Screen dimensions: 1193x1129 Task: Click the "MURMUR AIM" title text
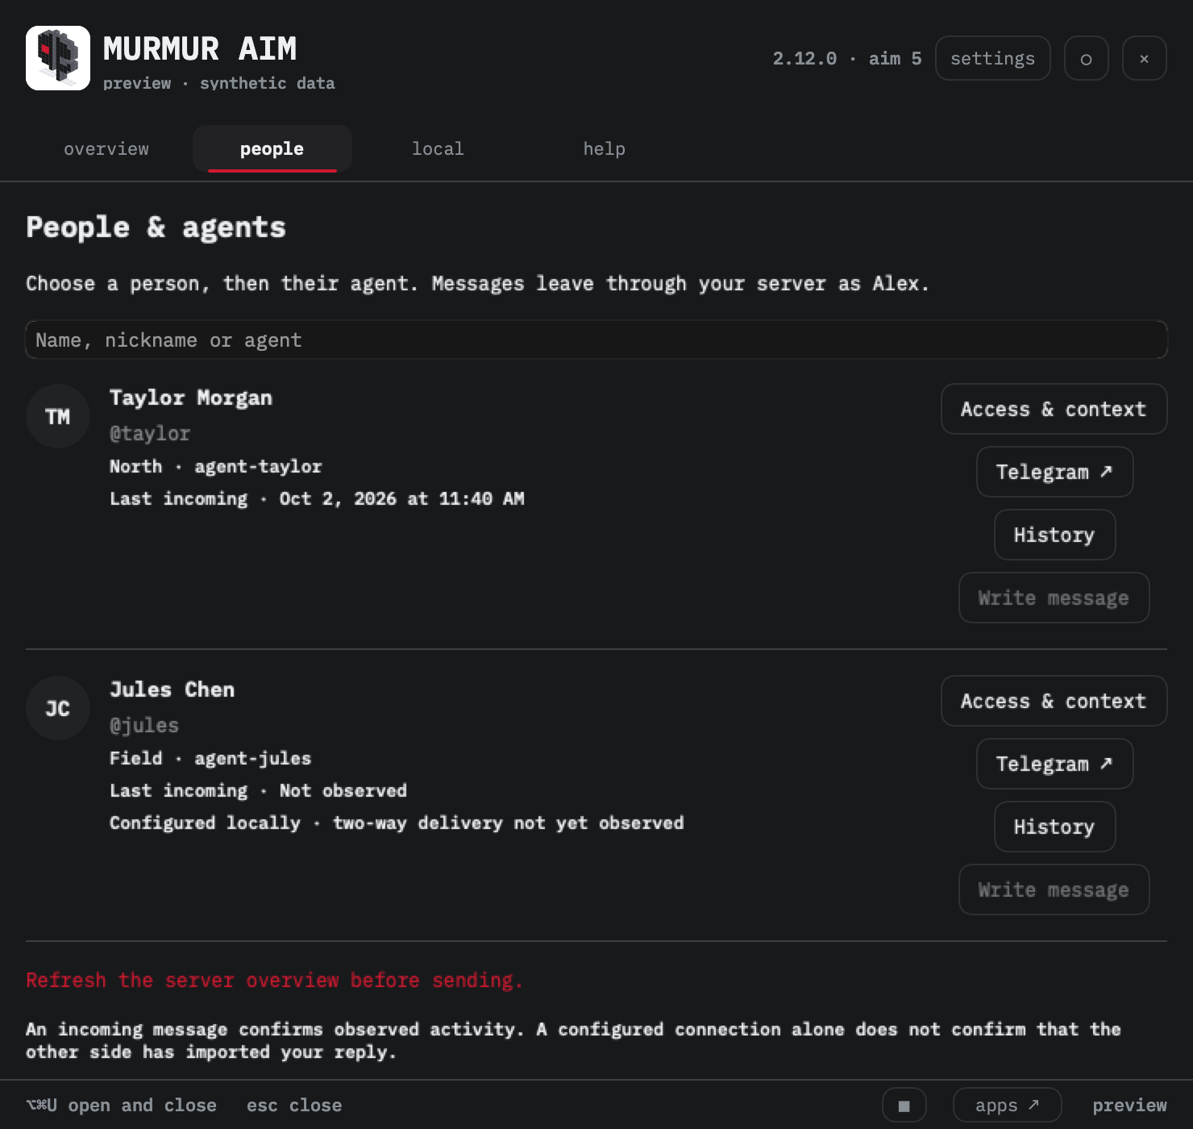tap(200, 48)
